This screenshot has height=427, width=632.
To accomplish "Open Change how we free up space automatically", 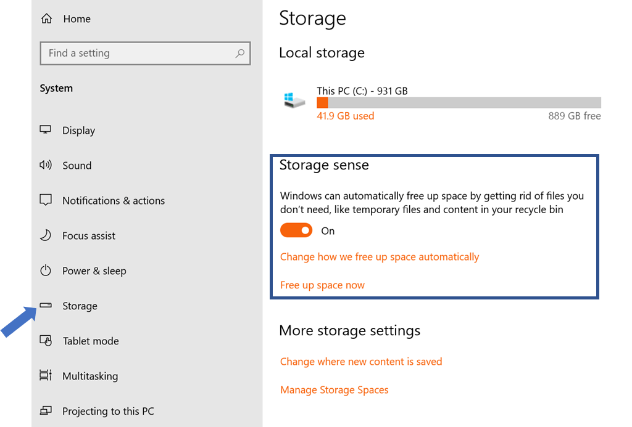I will tap(380, 256).
